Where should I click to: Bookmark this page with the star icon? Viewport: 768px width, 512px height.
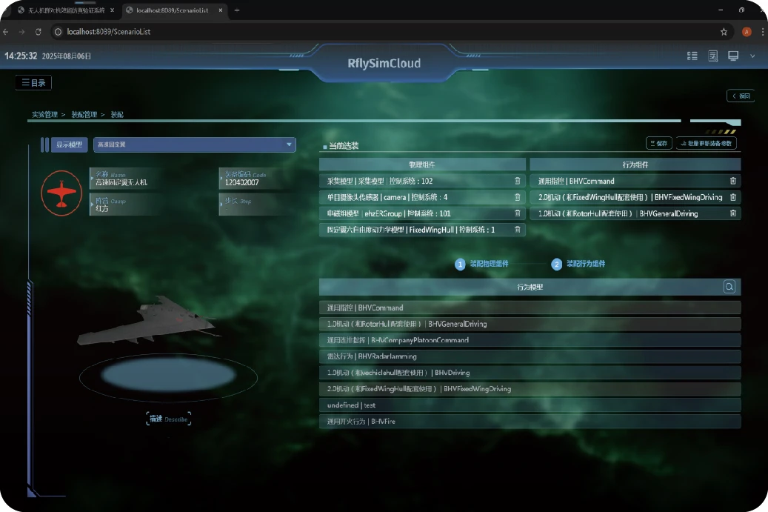coord(724,32)
